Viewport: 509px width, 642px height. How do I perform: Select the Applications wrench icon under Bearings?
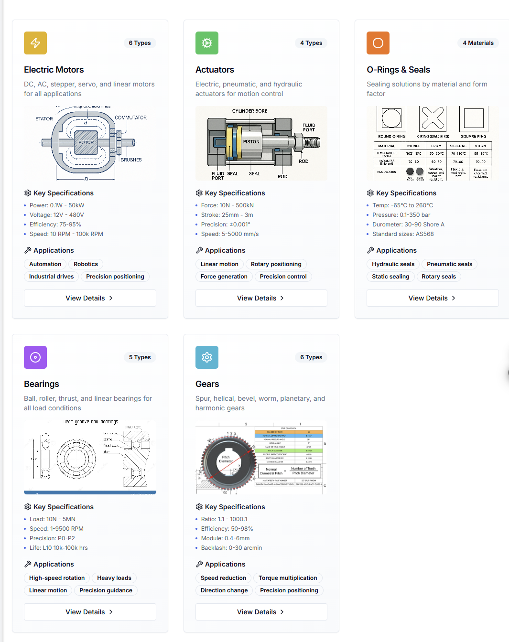coord(27,564)
